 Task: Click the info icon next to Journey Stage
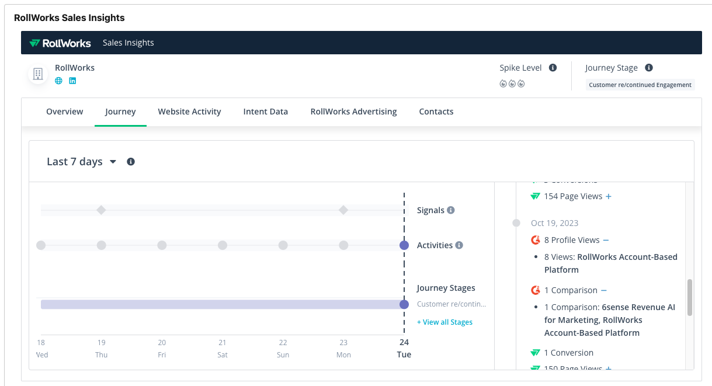pyautogui.click(x=648, y=68)
